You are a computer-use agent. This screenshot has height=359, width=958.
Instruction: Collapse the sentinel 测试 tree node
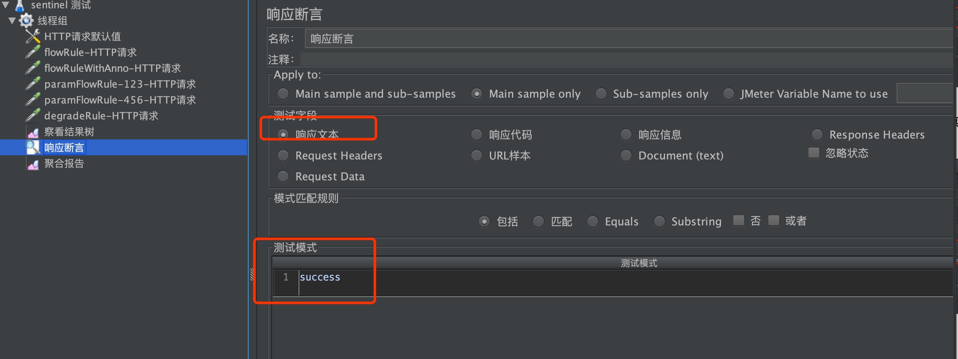[x=5, y=5]
